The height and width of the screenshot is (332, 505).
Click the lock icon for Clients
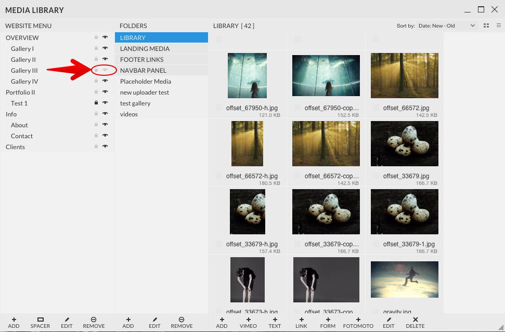(96, 147)
